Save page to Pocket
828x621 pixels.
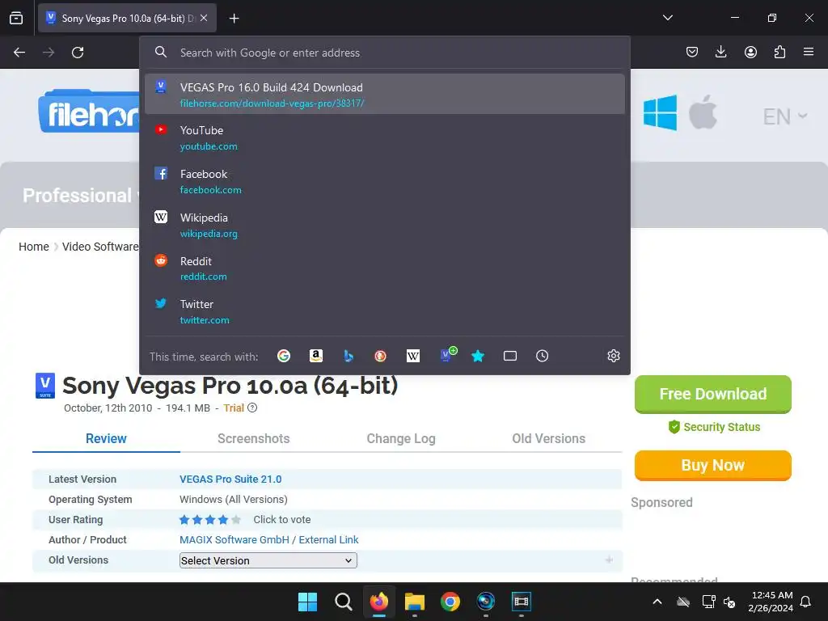pyautogui.click(x=692, y=52)
